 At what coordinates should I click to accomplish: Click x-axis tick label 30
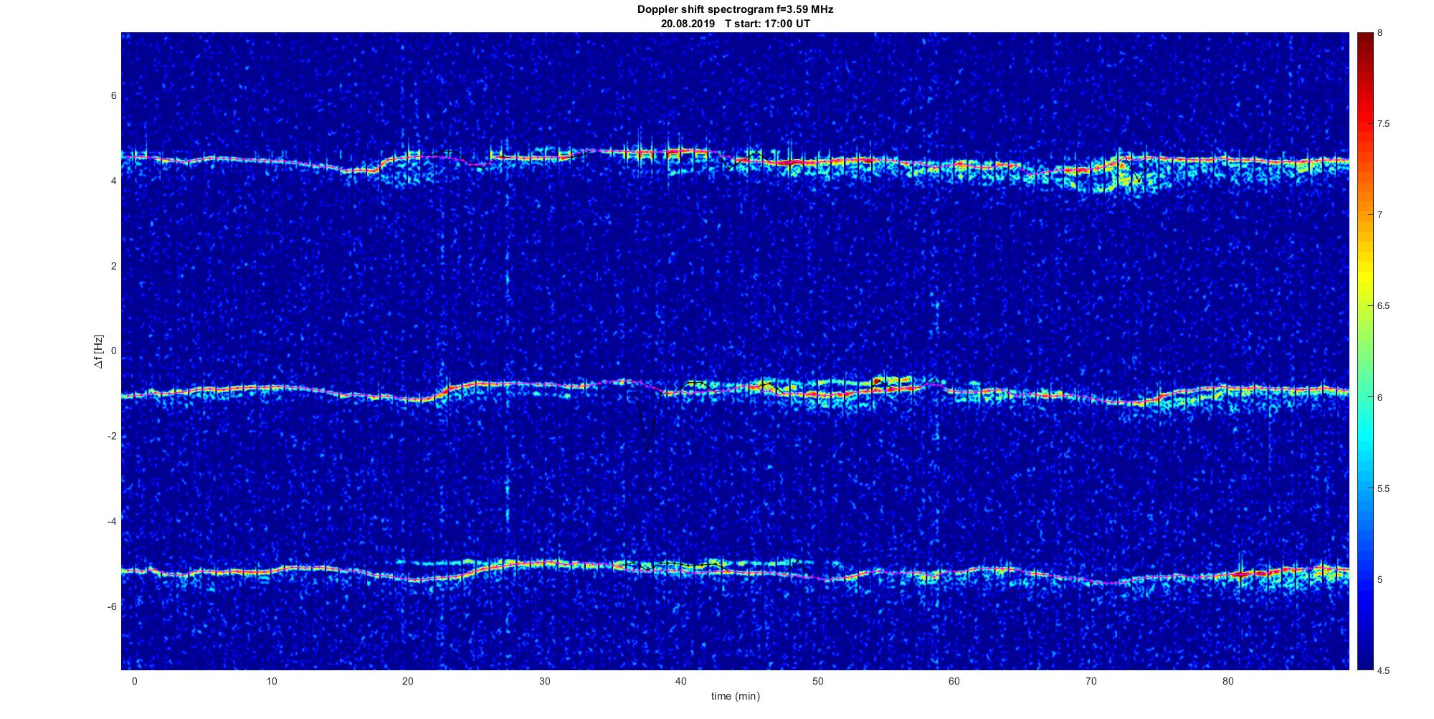click(544, 681)
